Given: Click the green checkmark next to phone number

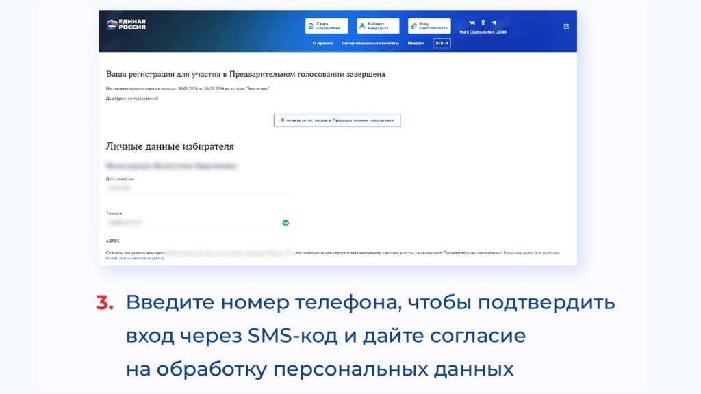Looking at the screenshot, I should [286, 222].
